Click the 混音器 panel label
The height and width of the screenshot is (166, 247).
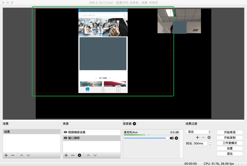click(127, 124)
